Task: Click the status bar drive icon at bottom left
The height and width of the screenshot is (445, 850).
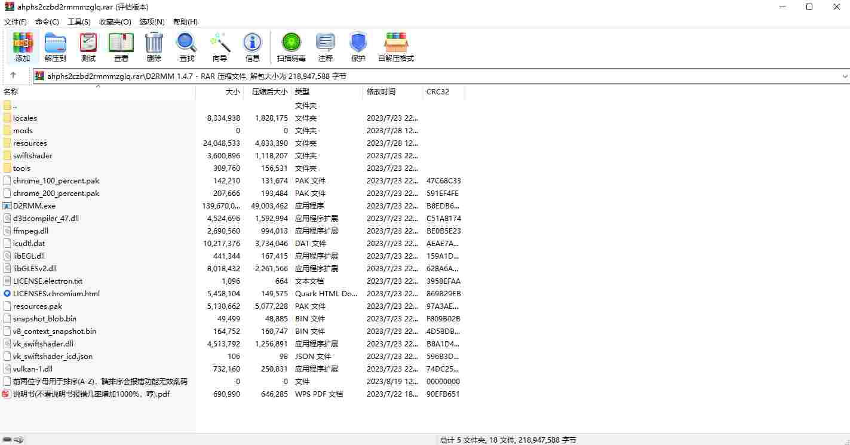Action: 6,440
